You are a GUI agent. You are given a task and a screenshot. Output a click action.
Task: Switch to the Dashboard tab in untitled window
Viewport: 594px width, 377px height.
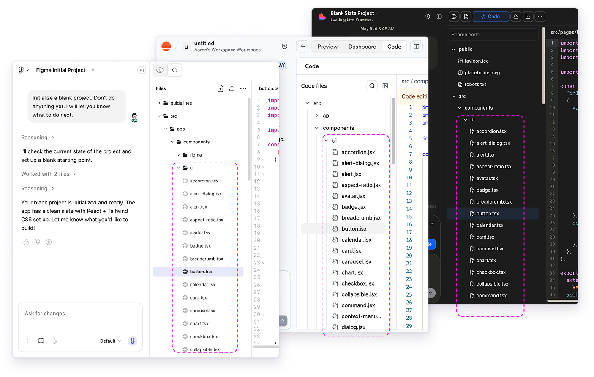pos(362,47)
